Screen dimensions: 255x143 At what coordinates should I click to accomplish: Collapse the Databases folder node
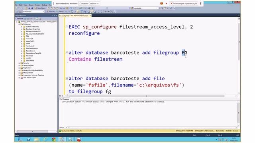[x=19, y=24]
